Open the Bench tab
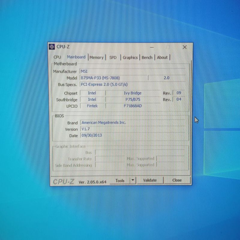 [147, 57]
